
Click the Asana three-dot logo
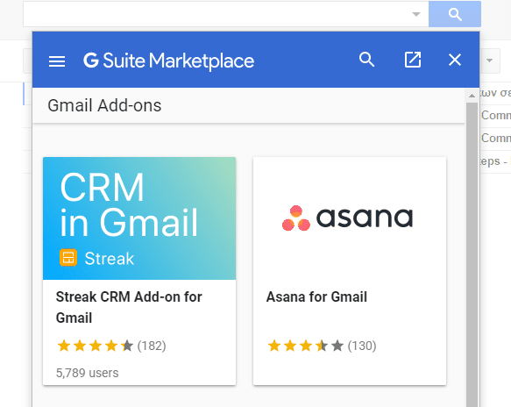point(296,218)
